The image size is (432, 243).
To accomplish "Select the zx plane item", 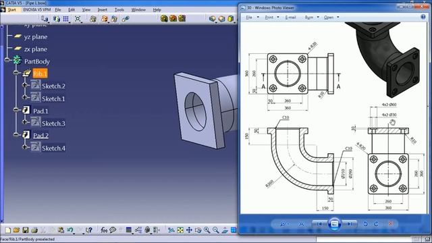I will point(36,49).
